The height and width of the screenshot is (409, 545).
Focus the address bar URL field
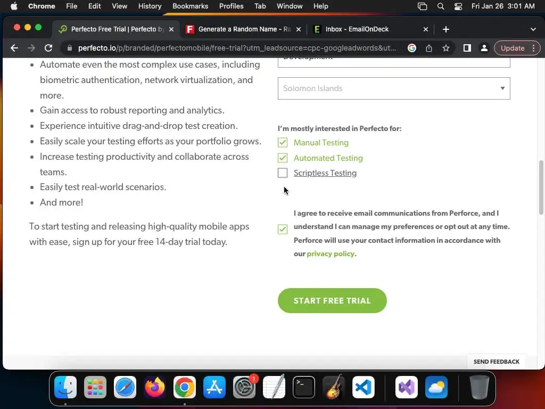[237, 48]
